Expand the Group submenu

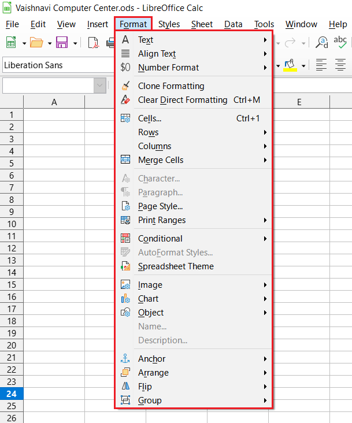coord(194,400)
